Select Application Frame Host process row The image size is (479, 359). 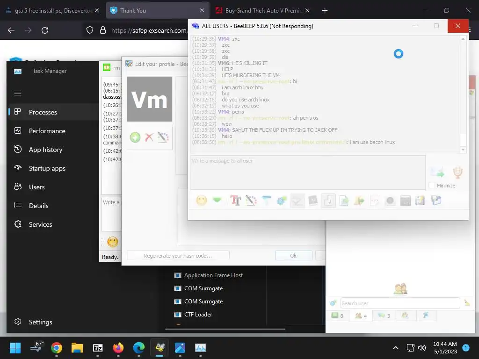point(214,275)
